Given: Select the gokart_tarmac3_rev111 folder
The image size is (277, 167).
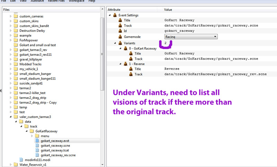Looking at the screenshot, I should 36,55.
